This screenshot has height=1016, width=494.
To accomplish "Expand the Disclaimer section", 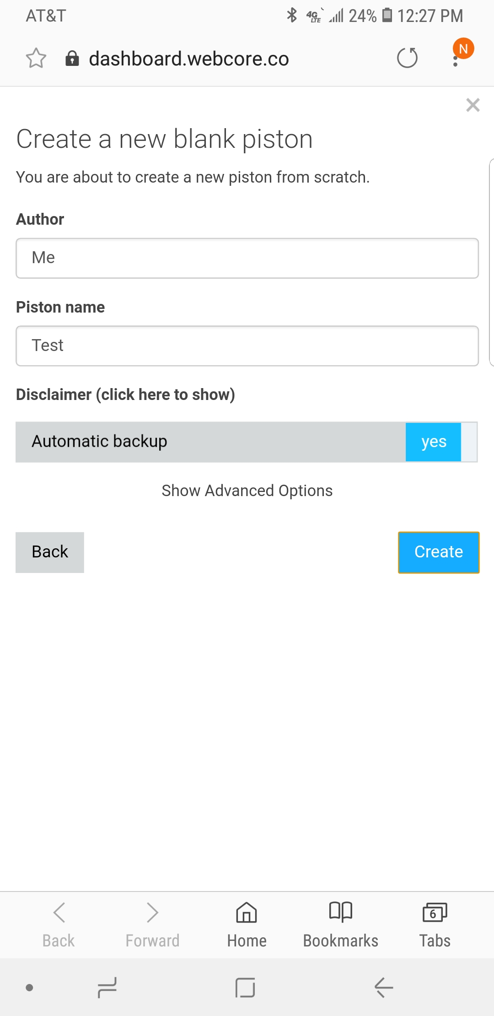I will coord(125,395).
